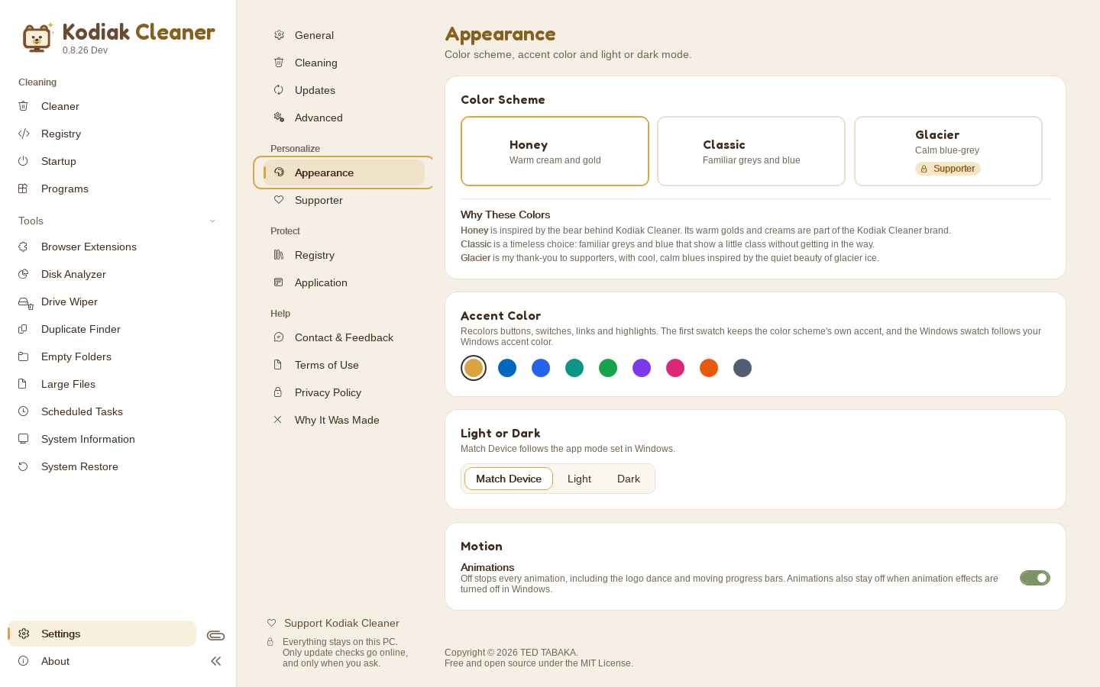Click the paperclip icon beside Settings
The width and height of the screenshot is (1100, 687).
215,635
